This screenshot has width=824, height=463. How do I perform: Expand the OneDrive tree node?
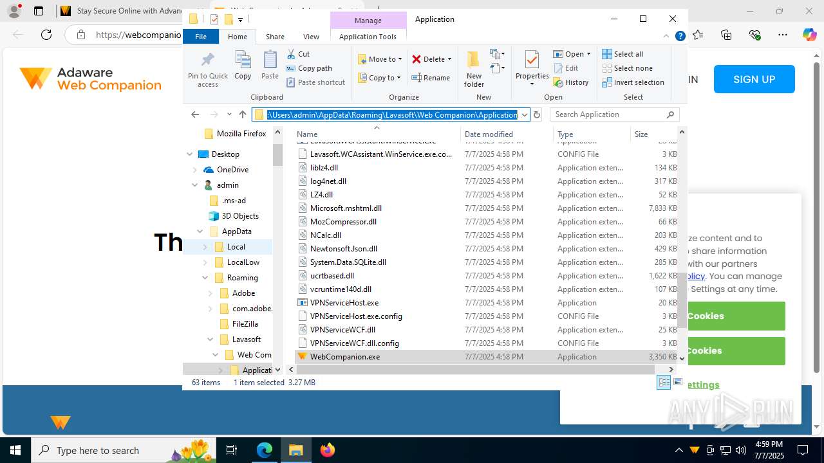click(195, 170)
